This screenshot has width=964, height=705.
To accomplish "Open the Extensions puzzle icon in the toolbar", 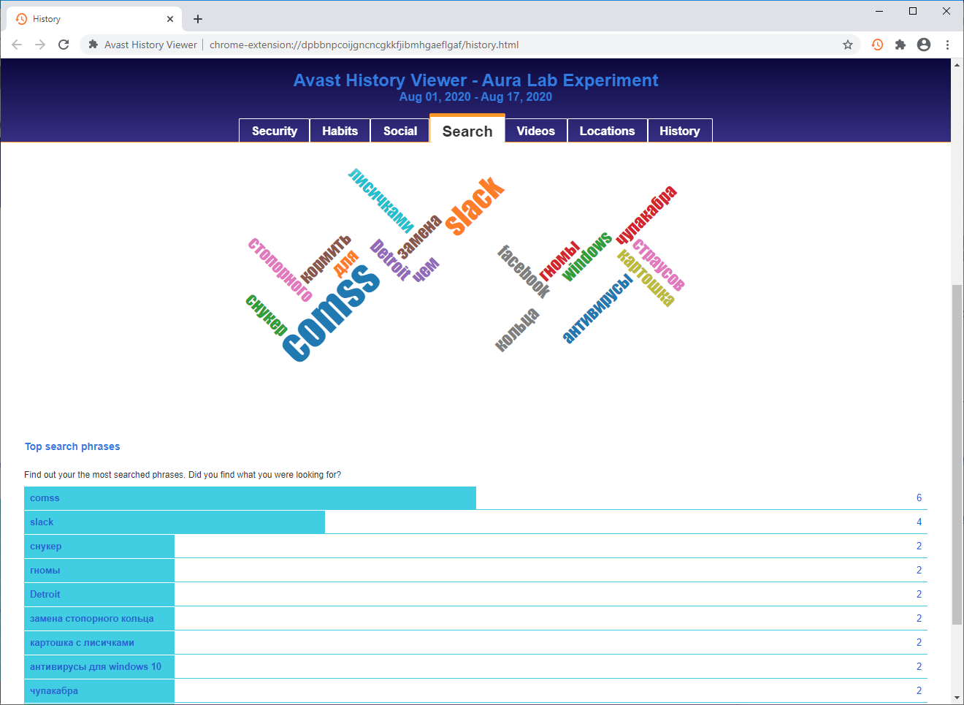I will pos(900,45).
